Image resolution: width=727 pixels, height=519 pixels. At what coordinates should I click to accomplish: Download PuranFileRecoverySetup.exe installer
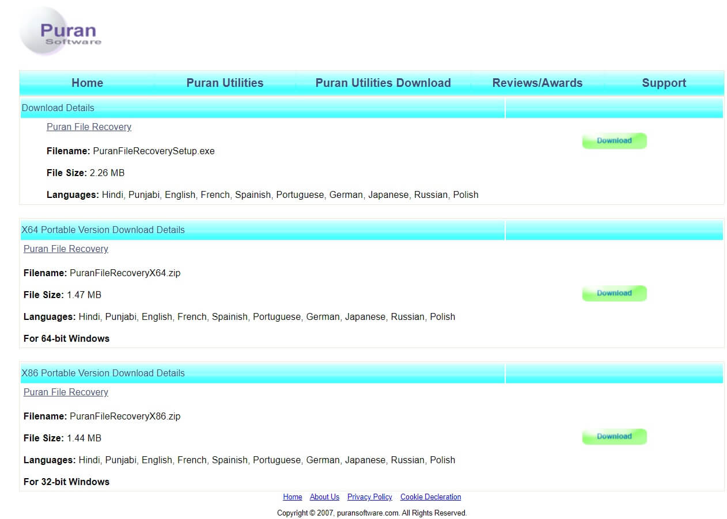pos(615,140)
